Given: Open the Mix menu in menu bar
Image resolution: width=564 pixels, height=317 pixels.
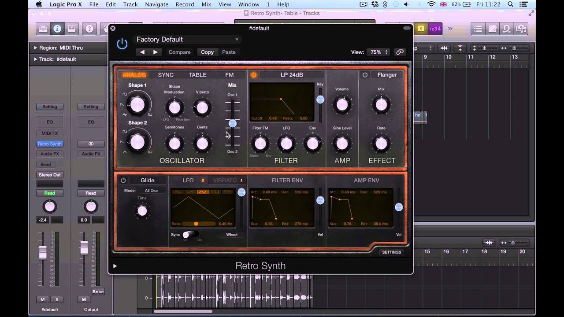Looking at the screenshot, I should (x=206, y=4).
